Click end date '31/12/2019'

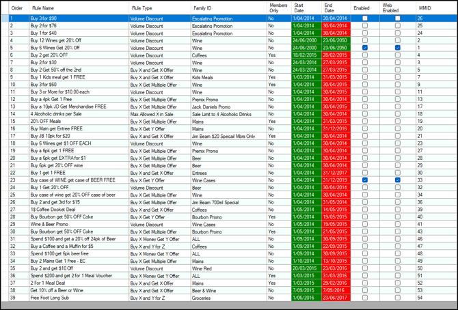pos(335,180)
